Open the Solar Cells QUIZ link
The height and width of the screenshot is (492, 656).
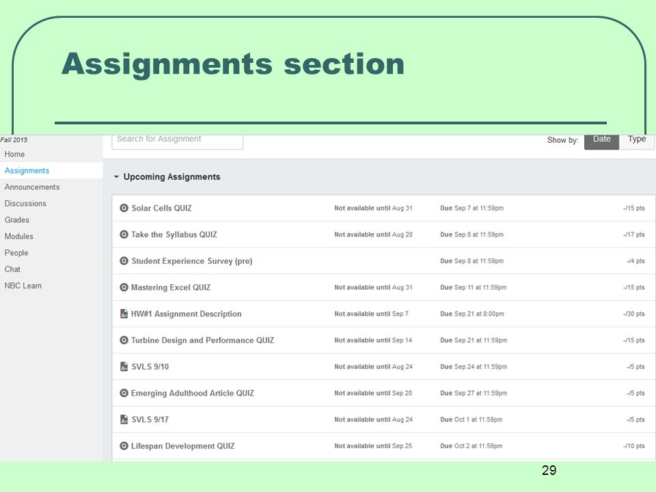pos(161,208)
